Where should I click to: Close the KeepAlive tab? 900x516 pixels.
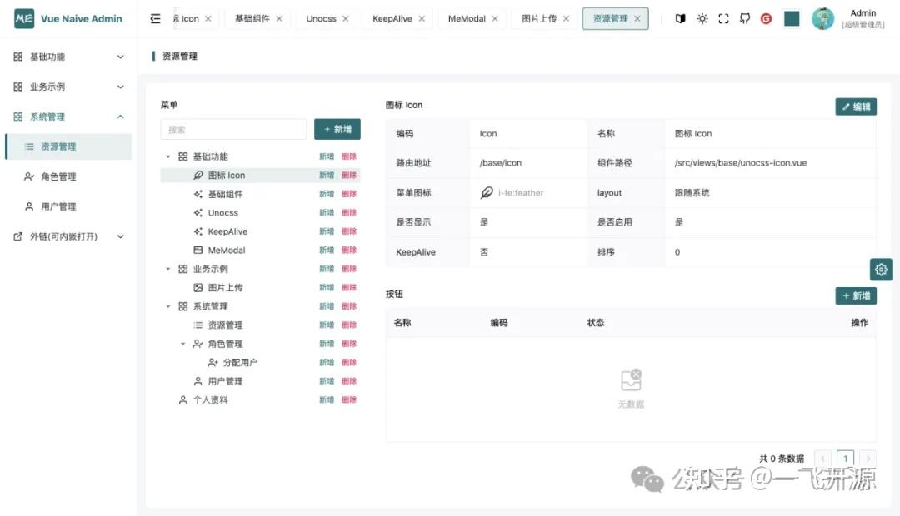pos(422,19)
